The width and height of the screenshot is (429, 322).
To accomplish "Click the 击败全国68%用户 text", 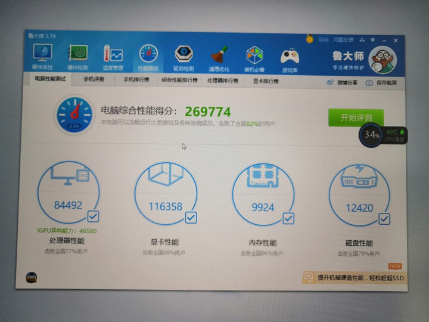I will [x=164, y=252].
